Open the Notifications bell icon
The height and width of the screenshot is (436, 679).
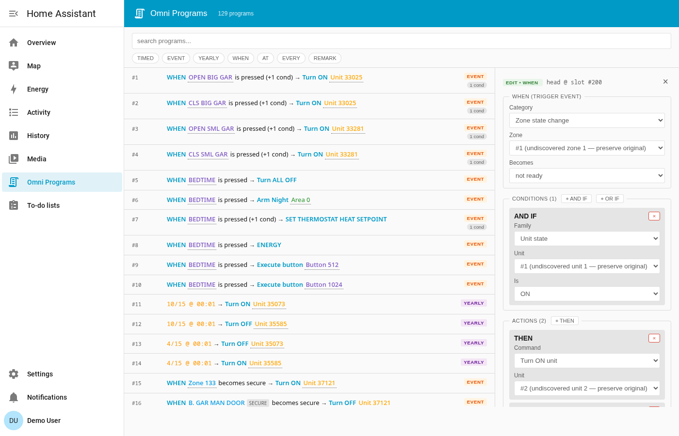tap(14, 397)
